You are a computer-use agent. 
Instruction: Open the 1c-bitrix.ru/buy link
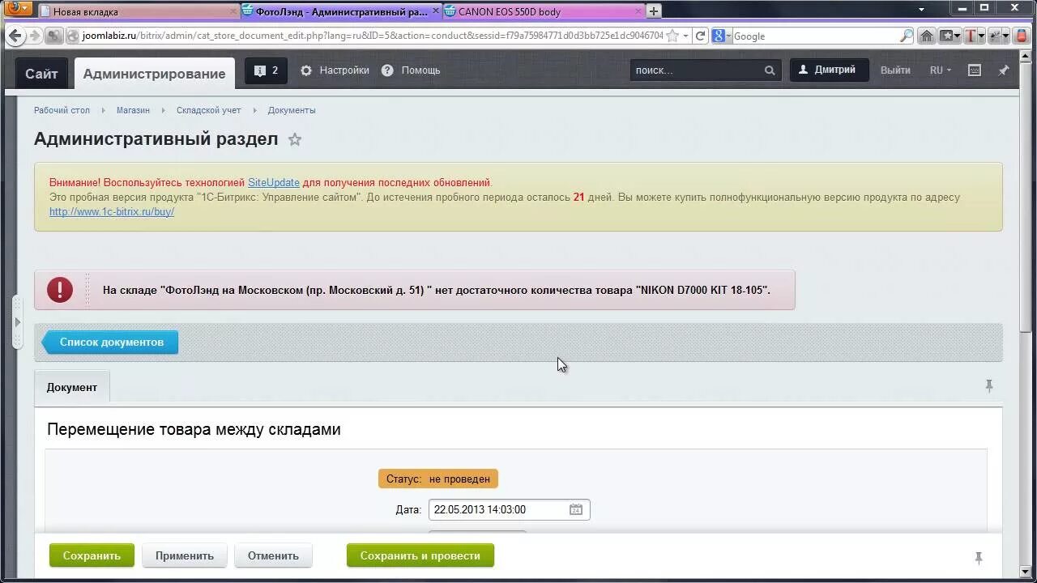point(112,211)
